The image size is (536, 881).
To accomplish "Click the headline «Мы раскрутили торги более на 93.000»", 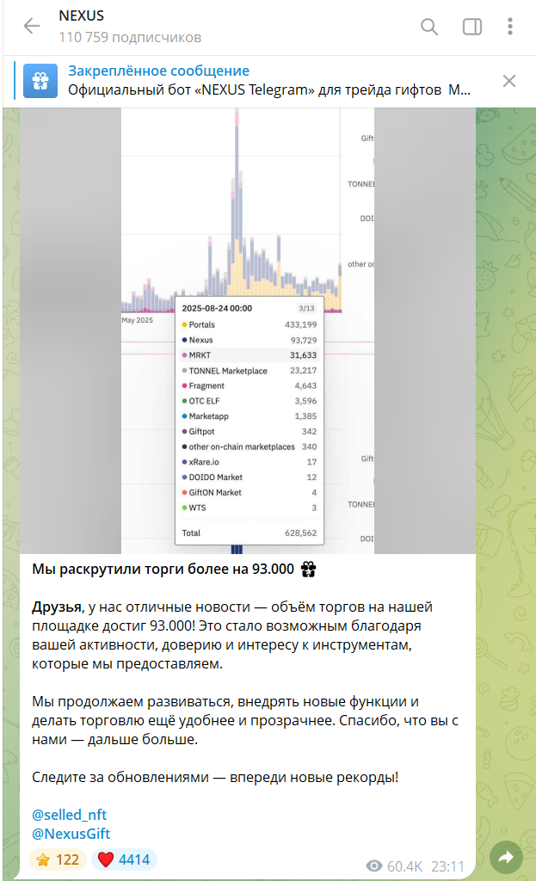I will pyautogui.click(x=163, y=570).
